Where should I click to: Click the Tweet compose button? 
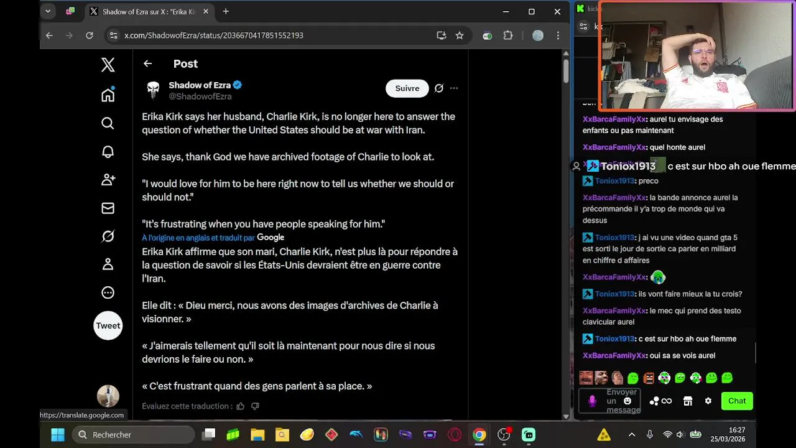pos(108,325)
